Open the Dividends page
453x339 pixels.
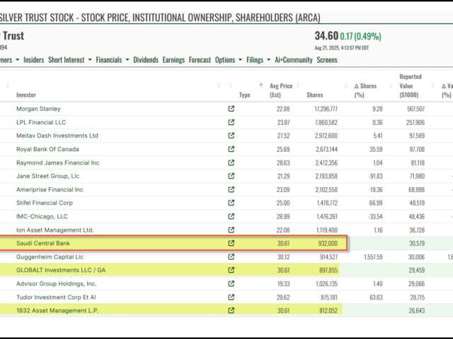click(146, 60)
